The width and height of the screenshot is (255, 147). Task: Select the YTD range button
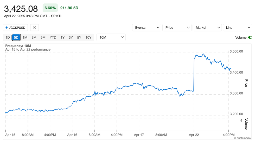(x=53, y=38)
